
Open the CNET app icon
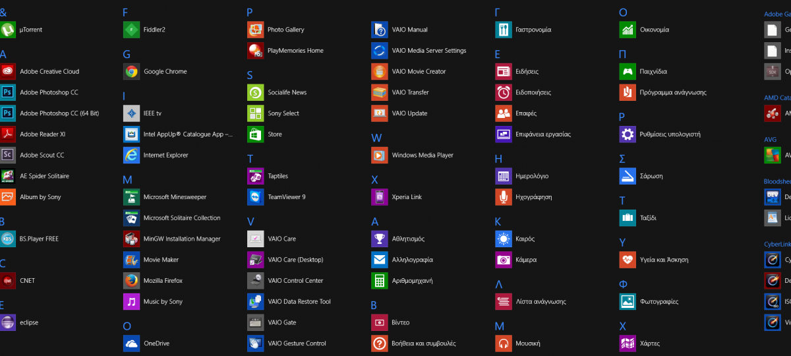(7, 281)
